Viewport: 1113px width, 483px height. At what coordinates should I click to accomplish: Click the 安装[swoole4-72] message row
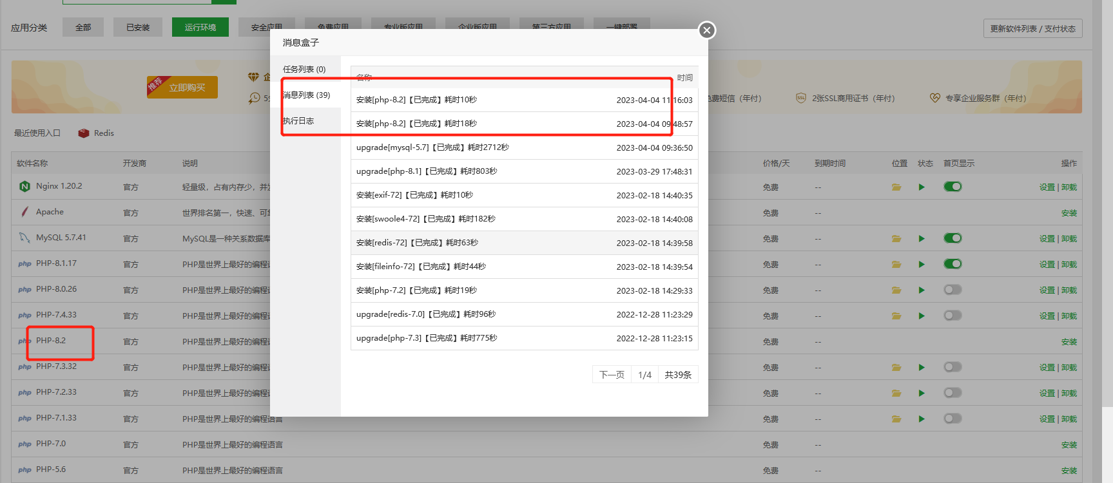(x=525, y=219)
